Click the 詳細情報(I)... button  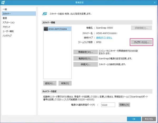(141, 28)
